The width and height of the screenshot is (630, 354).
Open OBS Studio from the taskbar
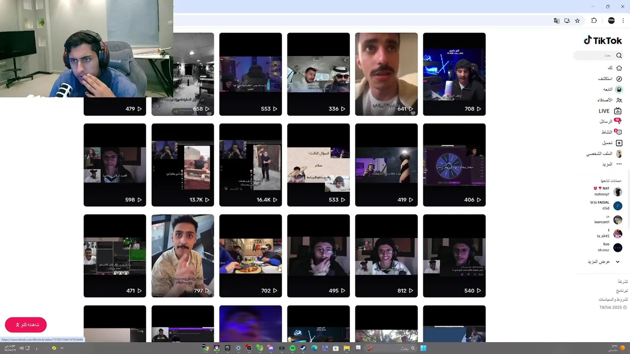tap(249, 348)
